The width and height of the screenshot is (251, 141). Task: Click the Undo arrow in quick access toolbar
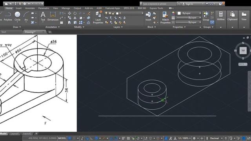coord(29,4)
